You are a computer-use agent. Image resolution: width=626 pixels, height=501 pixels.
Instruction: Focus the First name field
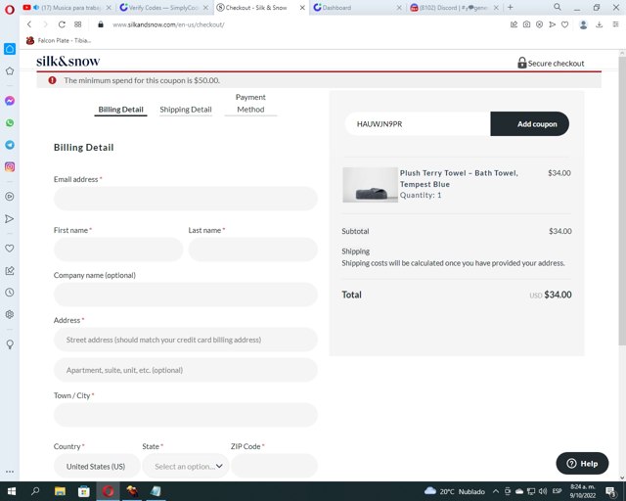[x=118, y=250]
